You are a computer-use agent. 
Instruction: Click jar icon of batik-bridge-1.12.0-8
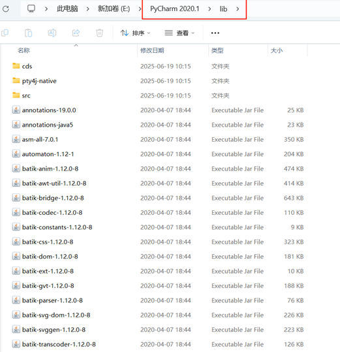(16, 198)
